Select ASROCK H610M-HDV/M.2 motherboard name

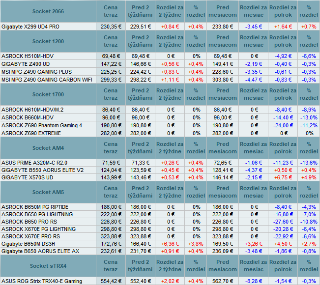[32, 110]
